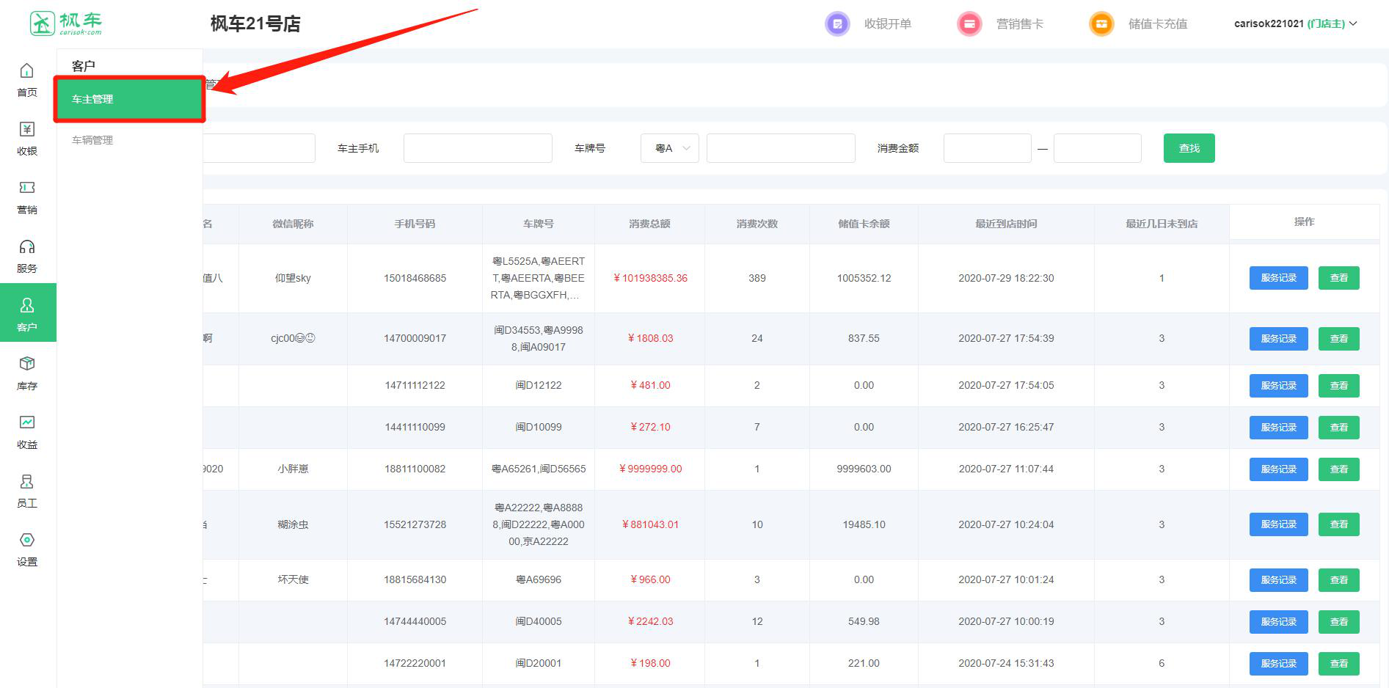Click 查看 for phone 15018468685
Image resolution: width=1389 pixels, height=688 pixels.
tap(1338, 278)
